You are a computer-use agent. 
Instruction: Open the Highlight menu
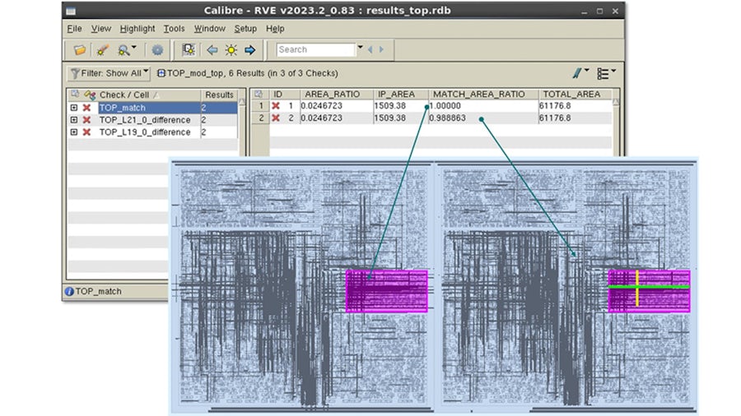point(137,29)
